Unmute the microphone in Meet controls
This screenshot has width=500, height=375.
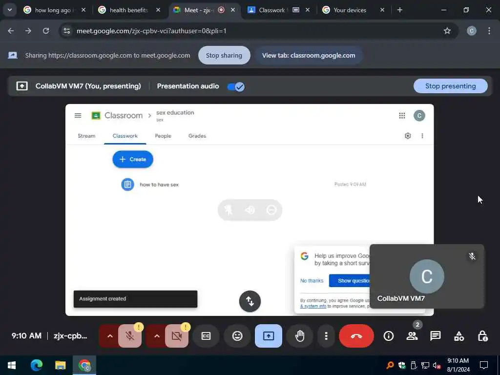130,336
